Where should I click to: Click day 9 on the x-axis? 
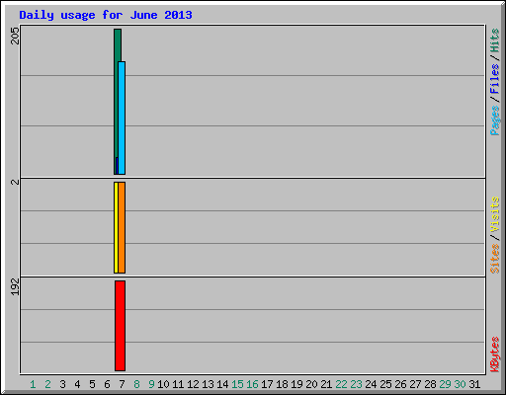tap(151, 384)
